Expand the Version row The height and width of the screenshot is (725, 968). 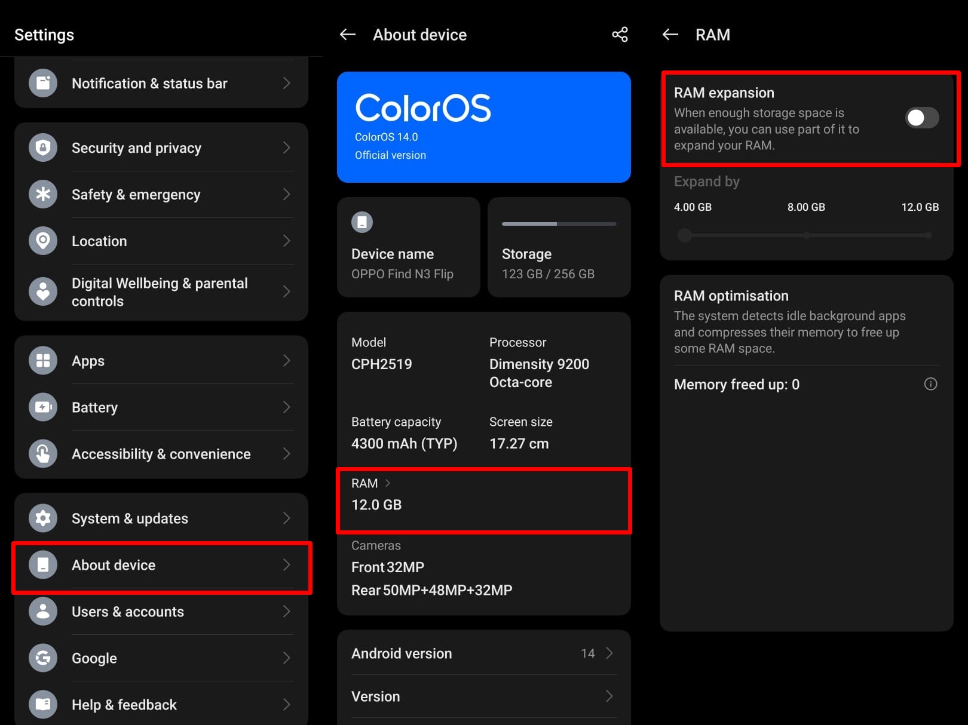608,696
